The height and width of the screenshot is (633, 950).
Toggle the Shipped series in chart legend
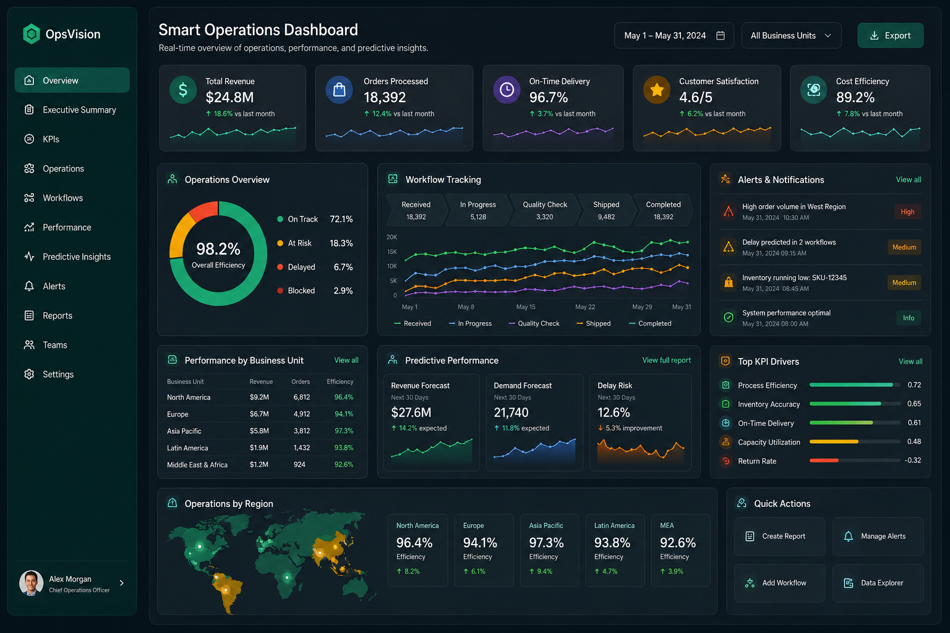click(x=593, y=323)
